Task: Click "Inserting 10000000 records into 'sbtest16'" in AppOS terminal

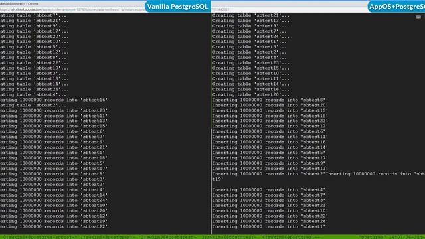Action: [270, 142]
